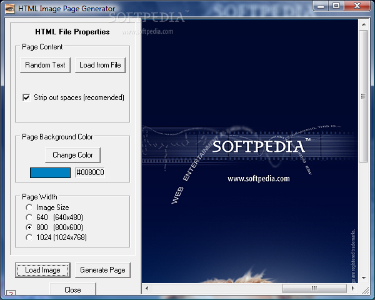Close window with the title bar X
This screenshot has height=300, width=375.
click(357, 6)
